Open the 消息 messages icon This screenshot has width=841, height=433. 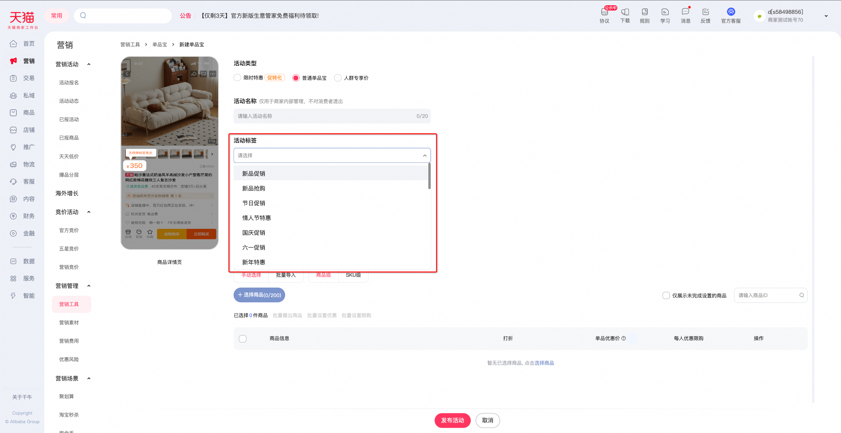[686, 15]
